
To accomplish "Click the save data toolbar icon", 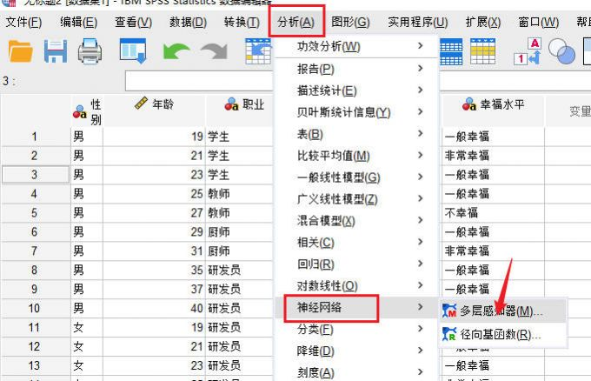I will [56, 52].
